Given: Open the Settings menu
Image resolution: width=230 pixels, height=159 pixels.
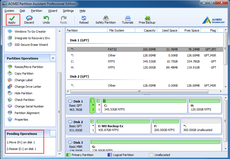Looking at the screenshot, I should coord(68,11).
